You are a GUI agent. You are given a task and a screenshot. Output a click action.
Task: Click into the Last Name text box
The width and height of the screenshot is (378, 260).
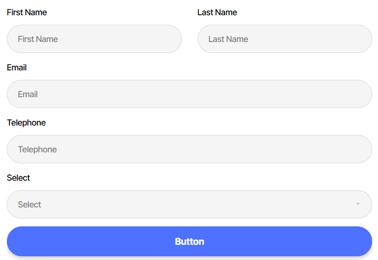tap(284, 39)
